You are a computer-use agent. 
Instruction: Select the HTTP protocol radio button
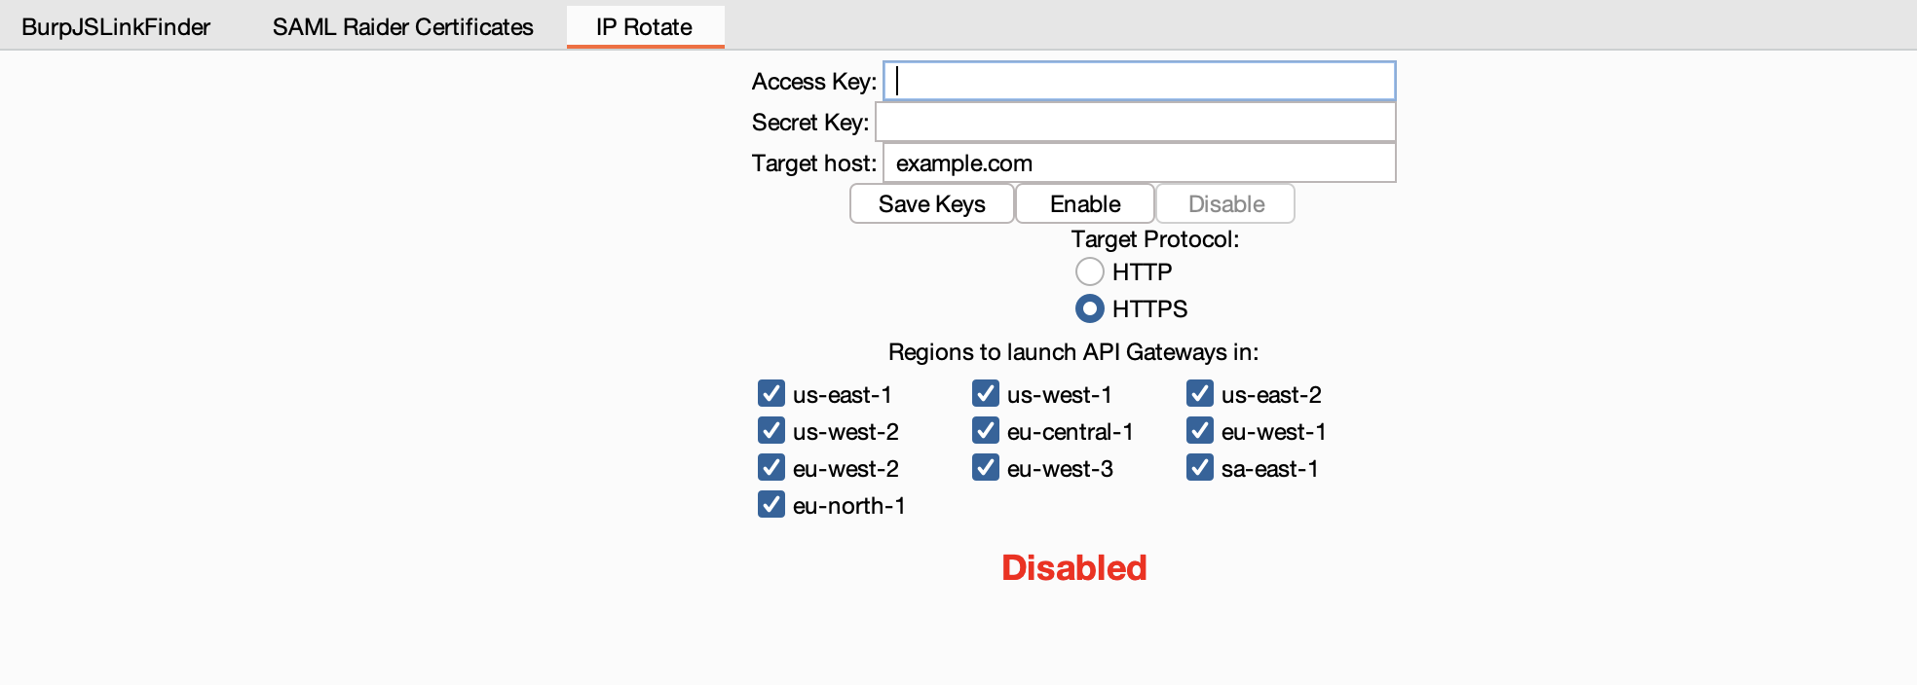click(x=1090, y=271)
